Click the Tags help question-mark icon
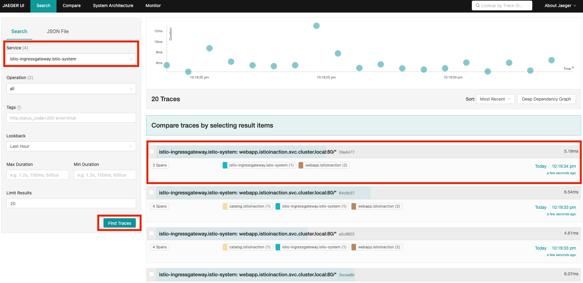 (x=19, y=108)
